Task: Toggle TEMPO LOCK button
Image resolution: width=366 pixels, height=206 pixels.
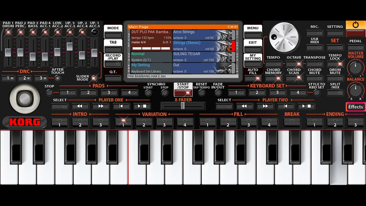Action: click(335, 64)
